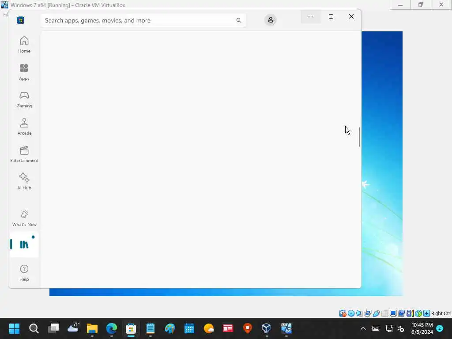The width and height of the screenshot is (452, 339).
Task: Close the VirtualBox VM window
Action: coord(441,5)
